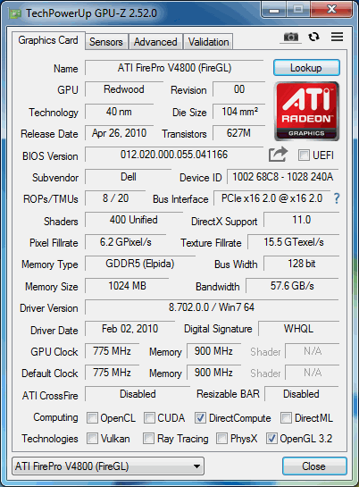Click the ATI CrossFire field Disabled
Viewport: 359px width, 487px height.
pos(138,394)
